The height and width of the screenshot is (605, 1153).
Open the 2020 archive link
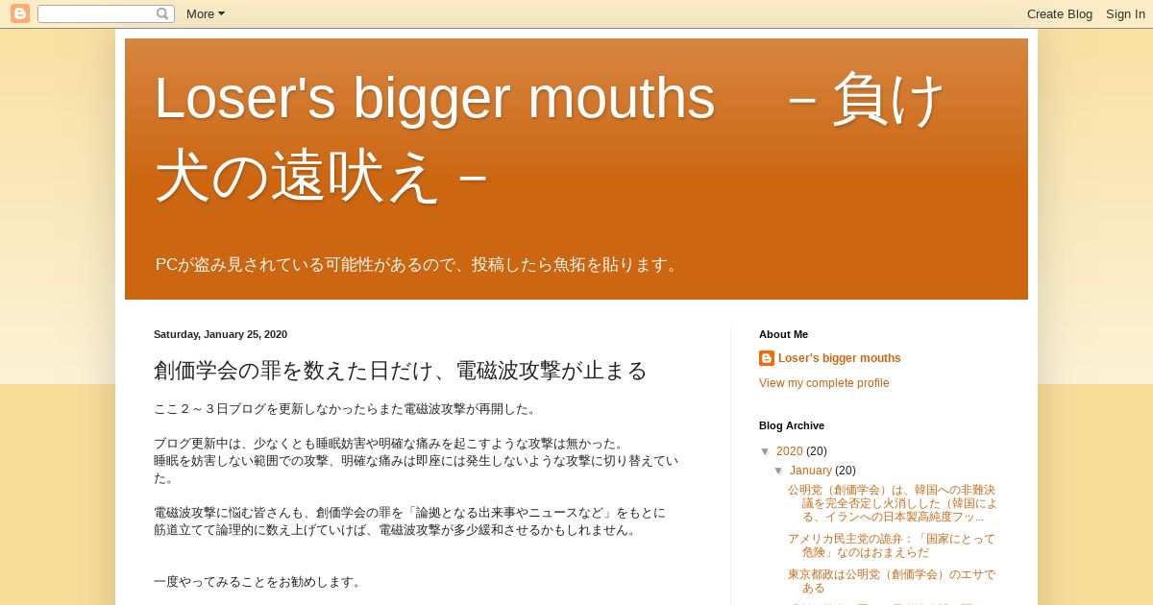[790, 451]
